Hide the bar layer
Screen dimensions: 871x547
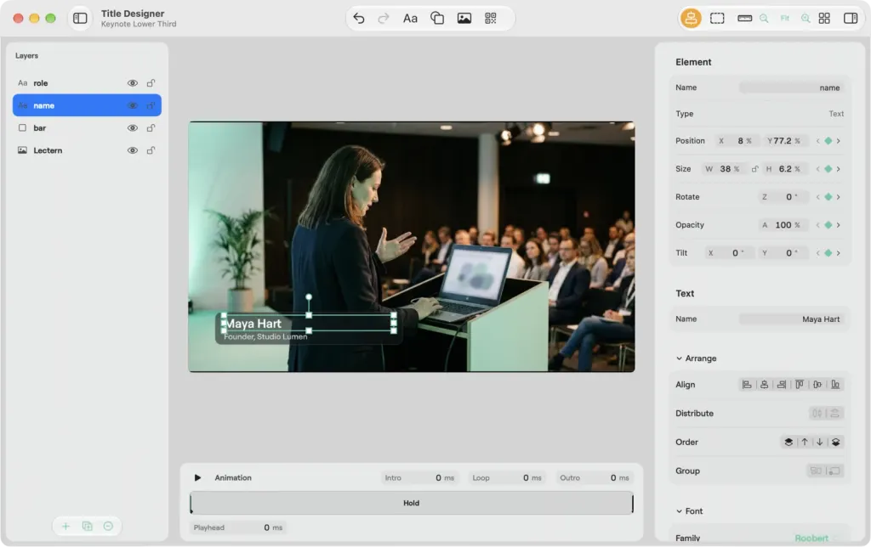pos(132,128)
